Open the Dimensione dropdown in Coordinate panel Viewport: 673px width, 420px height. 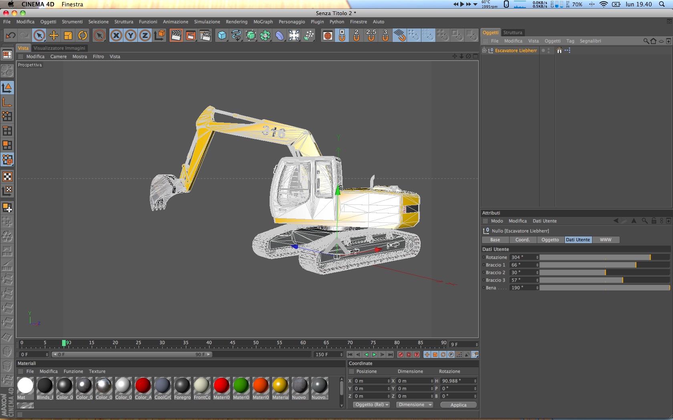(414, 405)
